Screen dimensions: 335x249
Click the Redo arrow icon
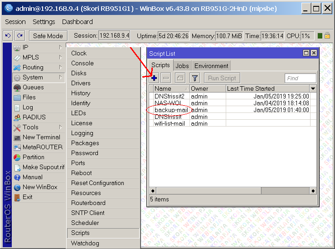tap(19, 36)
